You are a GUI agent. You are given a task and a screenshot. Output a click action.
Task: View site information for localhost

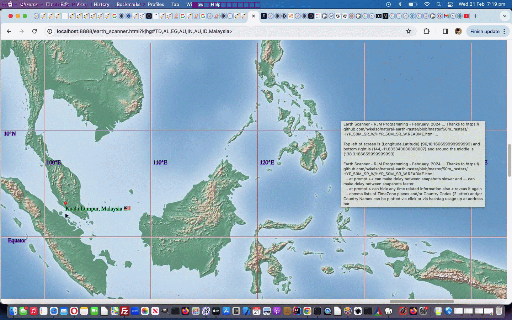tap(50, 31)
